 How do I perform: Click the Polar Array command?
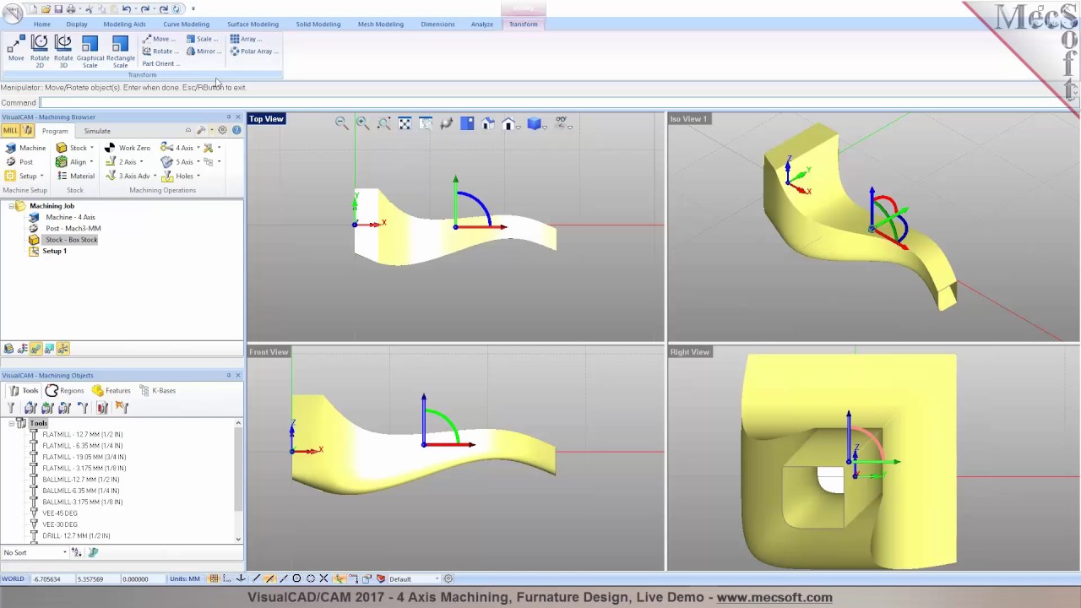pos(254,52)
